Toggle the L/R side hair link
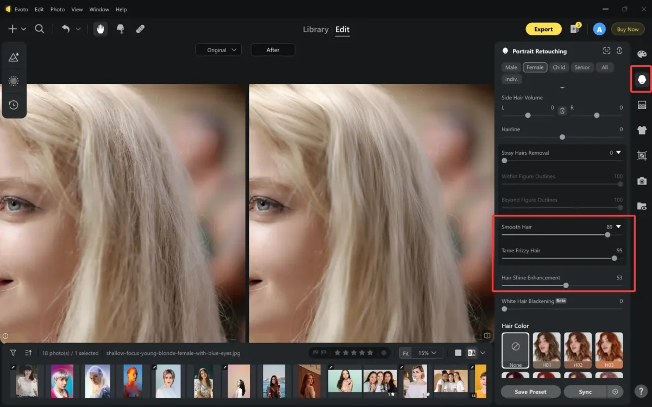This screenshot has width=652, height=407. (x=562, y=111)
